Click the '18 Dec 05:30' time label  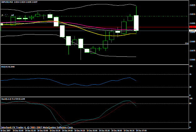(x=104, y=131)
